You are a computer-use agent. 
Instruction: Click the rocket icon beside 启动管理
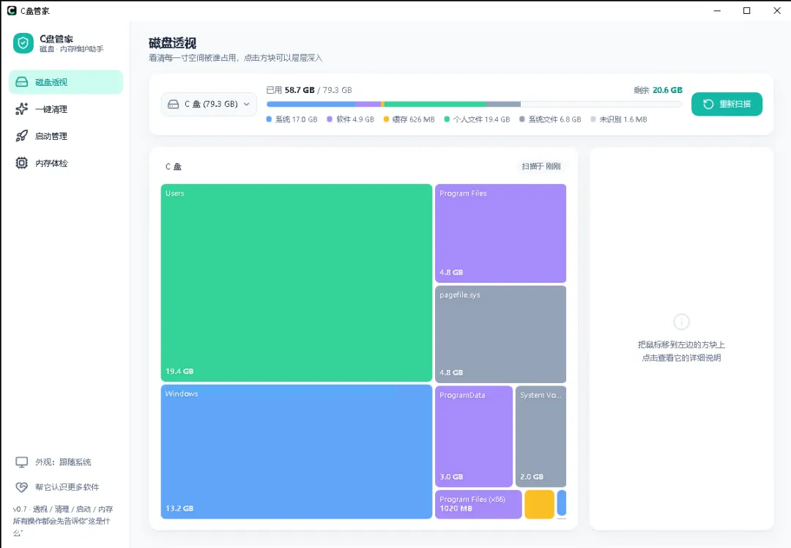point(22,136)
